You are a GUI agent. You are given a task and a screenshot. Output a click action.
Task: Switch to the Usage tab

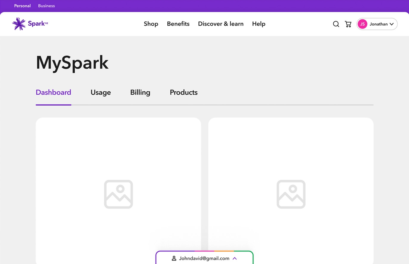[101, 92]
